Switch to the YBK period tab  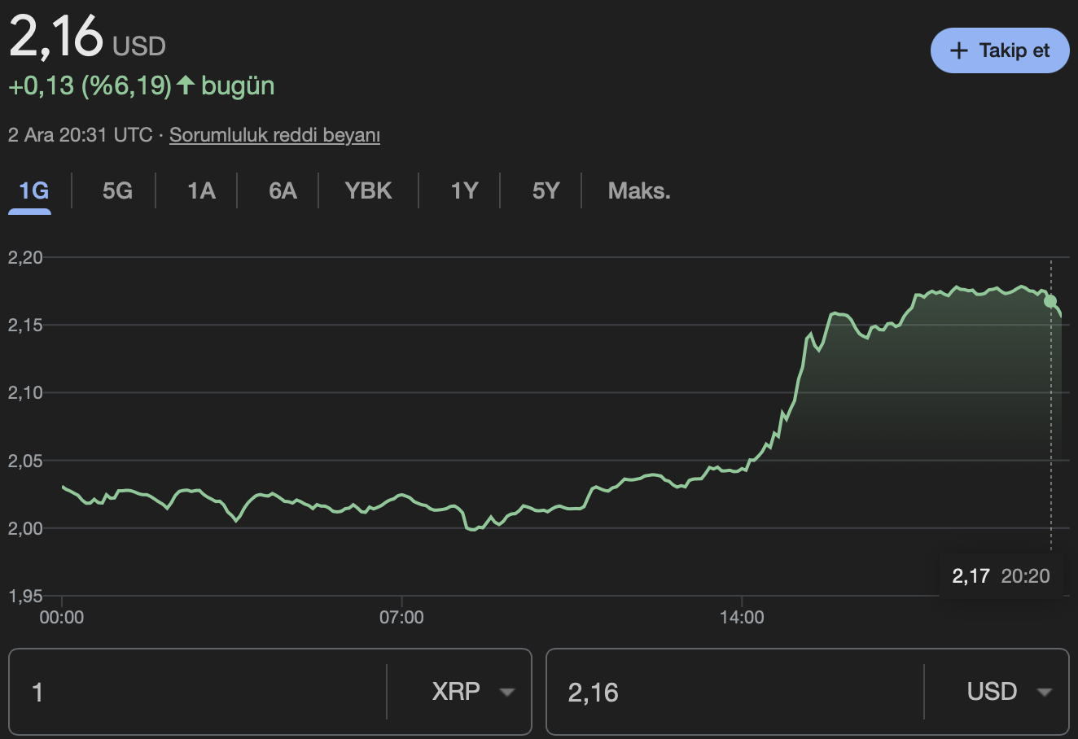[x=368, y=190]
